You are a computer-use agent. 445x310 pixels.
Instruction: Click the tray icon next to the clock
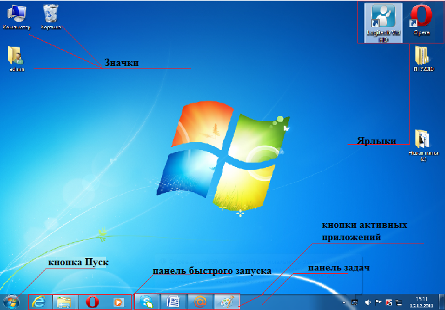tap(400, 302)
